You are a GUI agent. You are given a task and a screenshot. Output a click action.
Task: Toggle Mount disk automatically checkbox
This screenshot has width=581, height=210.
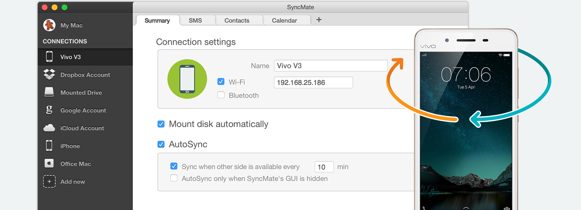coord(161,124)
